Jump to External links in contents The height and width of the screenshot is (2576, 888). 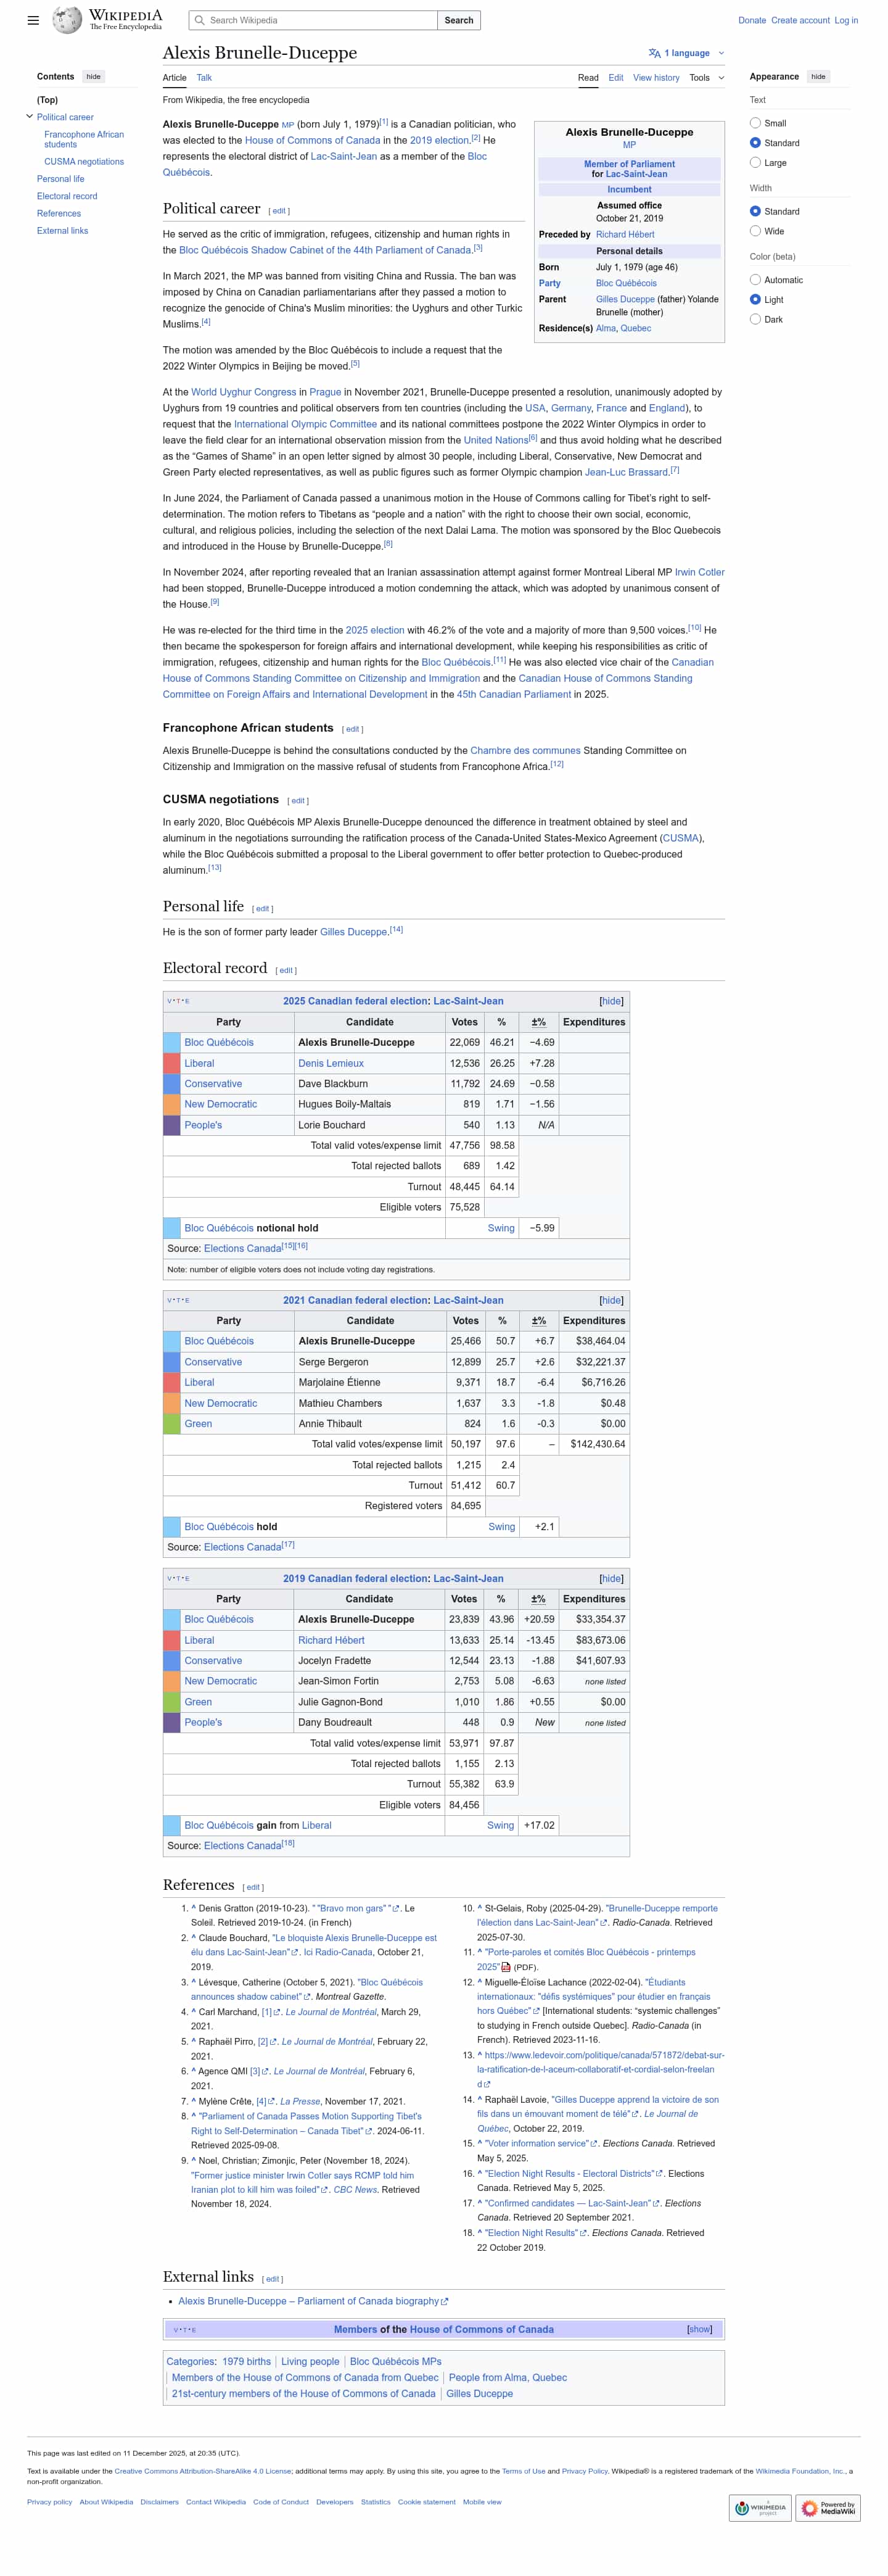tap(62, 231)
